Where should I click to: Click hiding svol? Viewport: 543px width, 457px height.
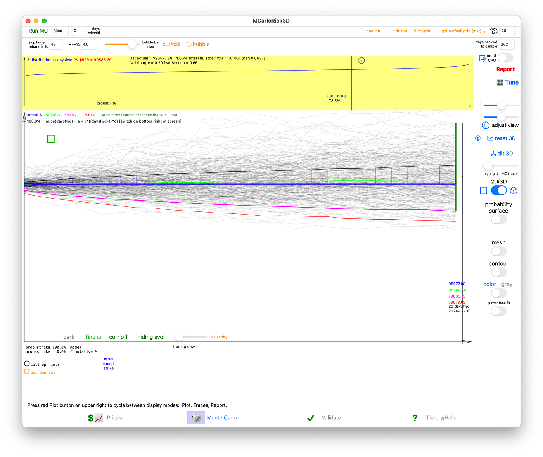[151, 337]
